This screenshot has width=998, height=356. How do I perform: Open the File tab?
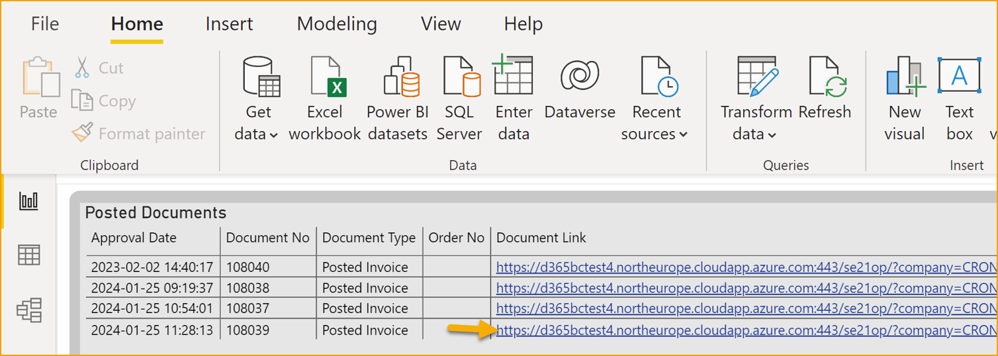pyautogui.click(x=45, y=24)
